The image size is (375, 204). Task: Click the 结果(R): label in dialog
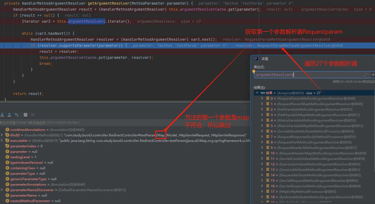(x=260, y=87)
